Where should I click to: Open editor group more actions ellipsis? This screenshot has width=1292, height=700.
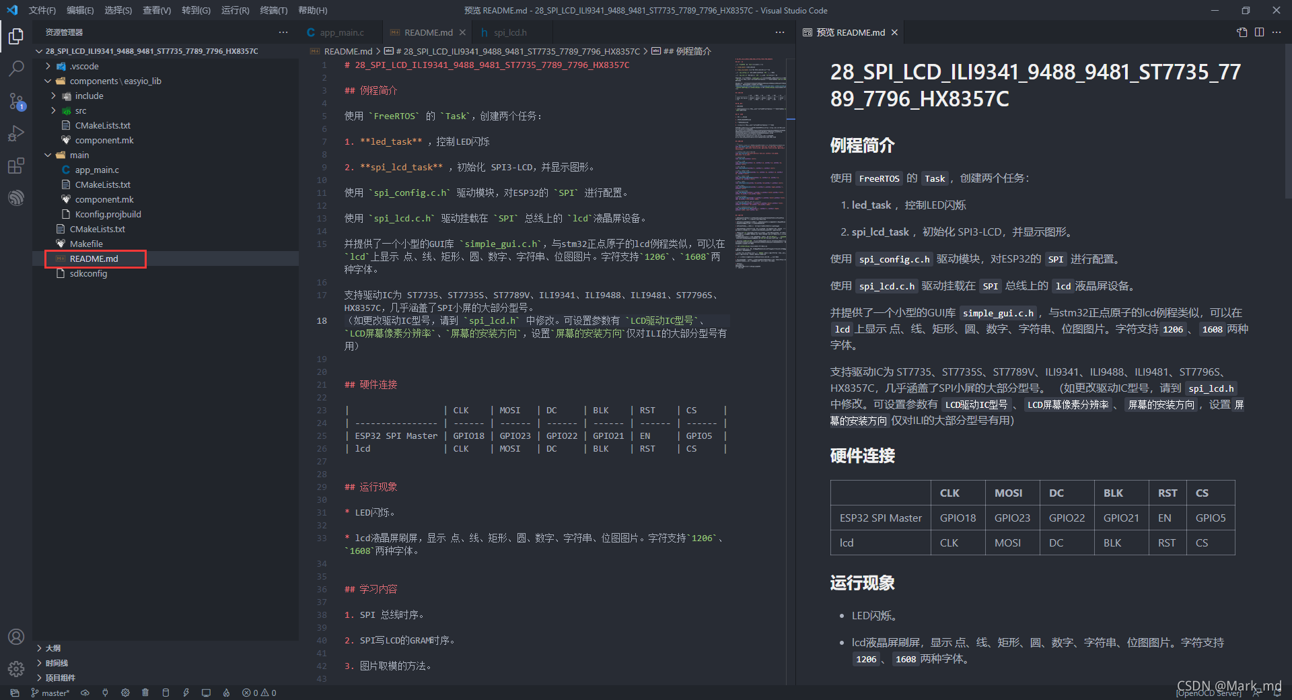tap(780, 32)
